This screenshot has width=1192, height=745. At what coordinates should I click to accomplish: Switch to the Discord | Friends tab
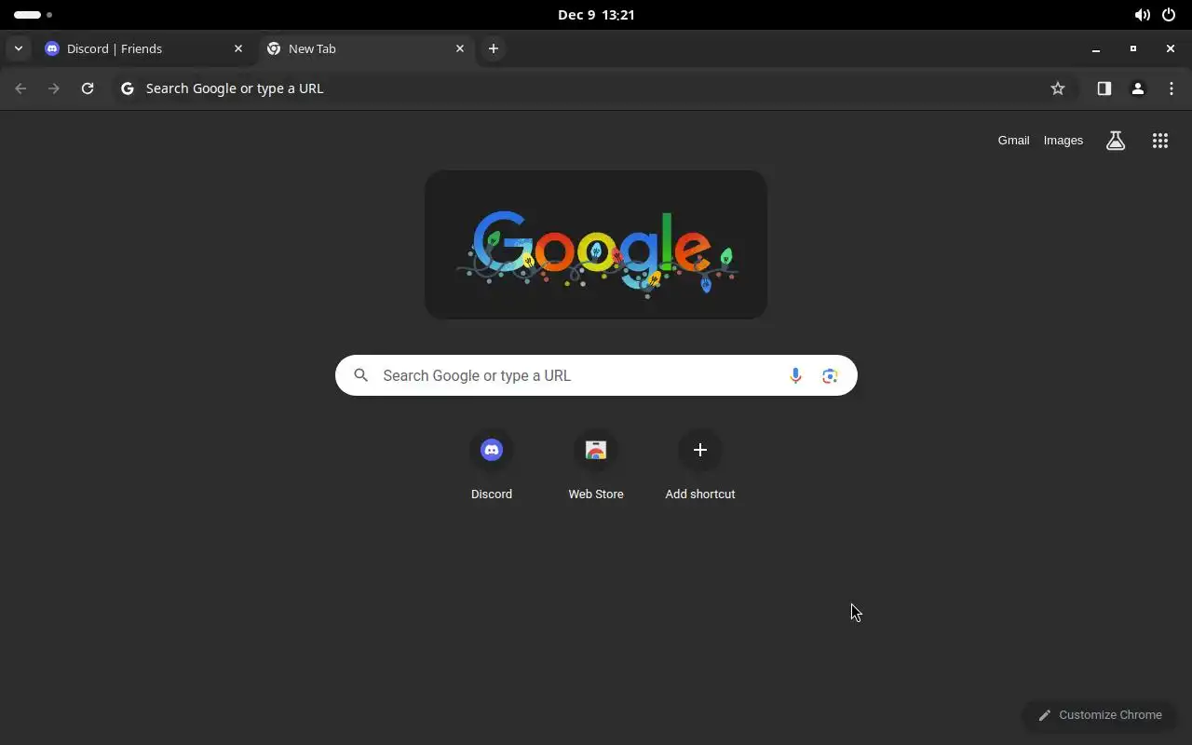(144, 48)
